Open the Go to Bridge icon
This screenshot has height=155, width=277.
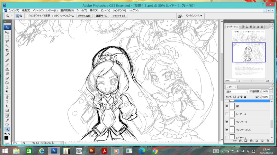coord(180,16)
